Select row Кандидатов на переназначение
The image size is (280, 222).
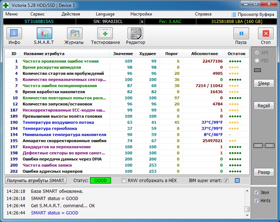(x=127, y=147)
